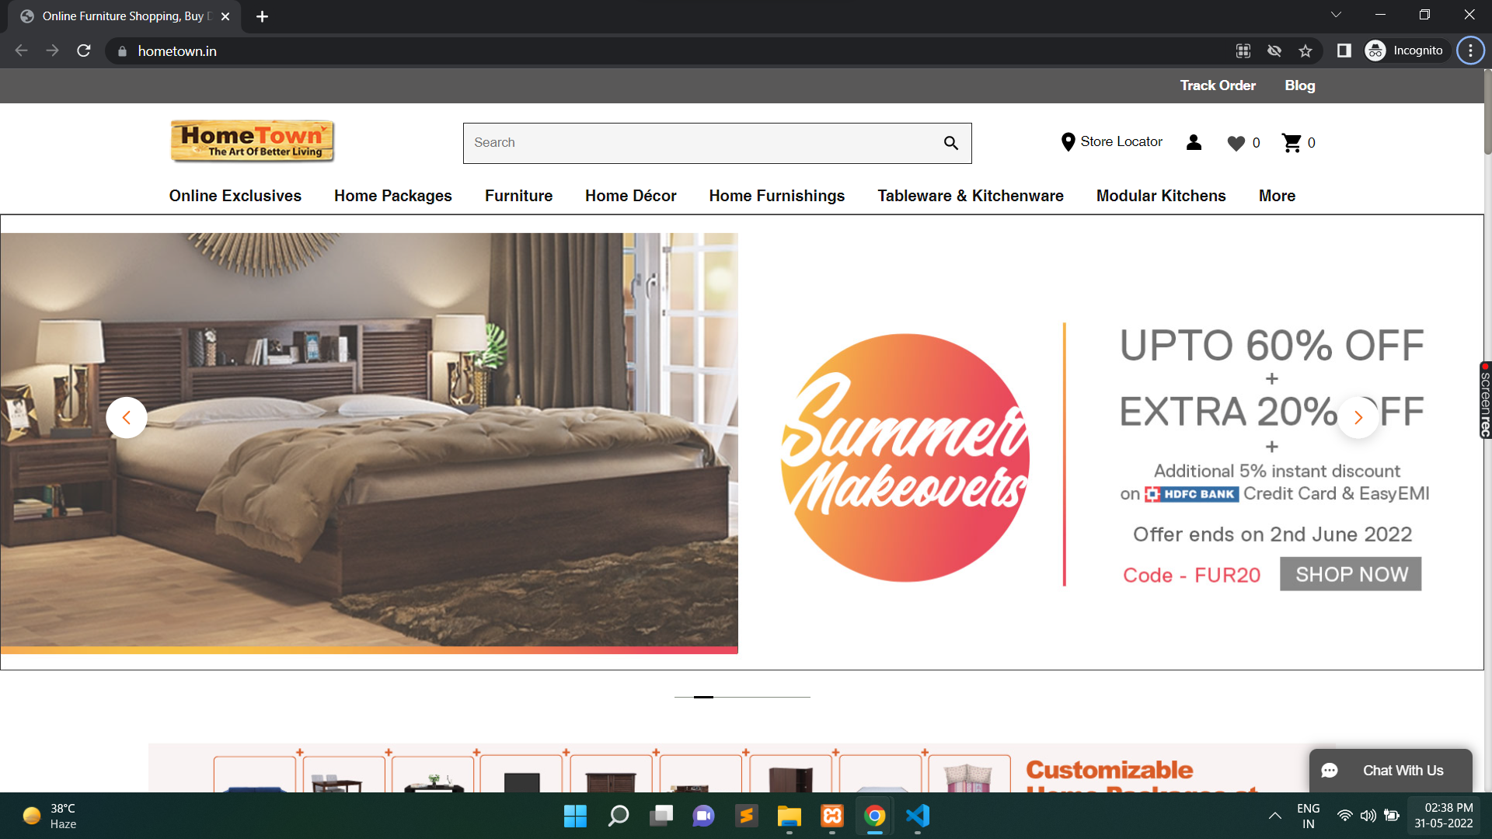Click SHOP NOW on the banner

(x=1351, y=574)
